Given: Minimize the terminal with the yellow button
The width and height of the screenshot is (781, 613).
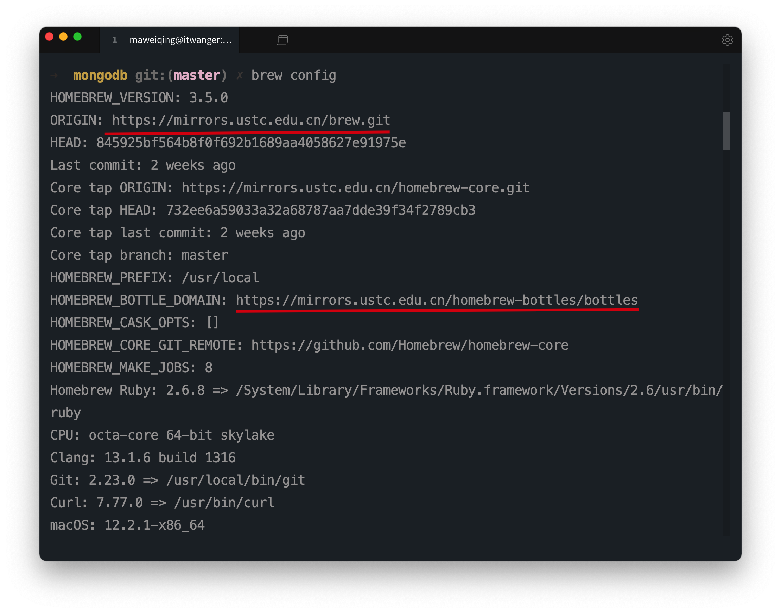Looking at the screenshot, I should pos(63,37).
